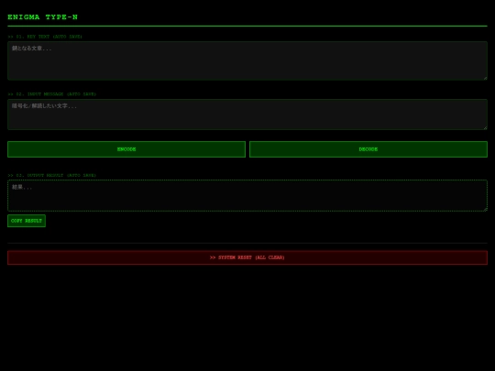Image resolution: width=495 pixels, height=371 pixels.
Task: Click the output result text area
Action: [247, 195]
